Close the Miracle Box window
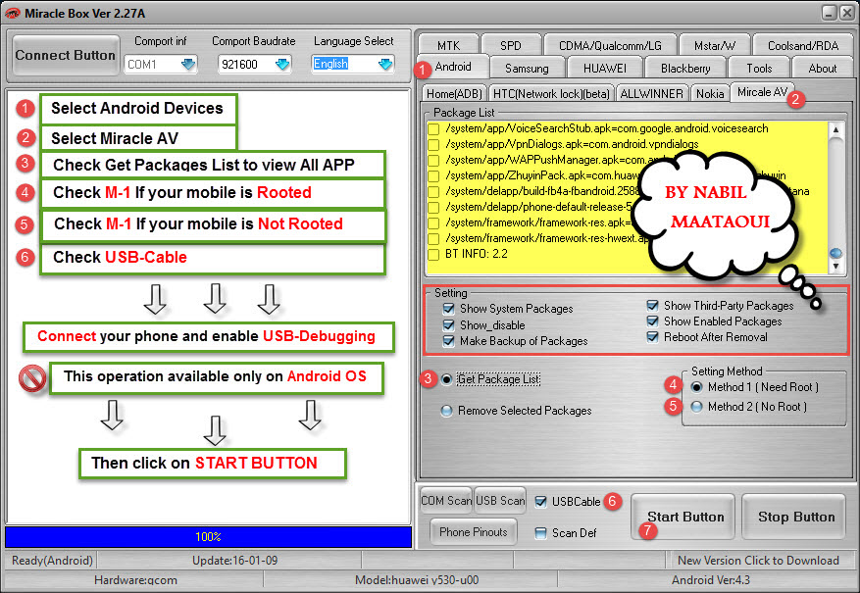 [847, 13]
